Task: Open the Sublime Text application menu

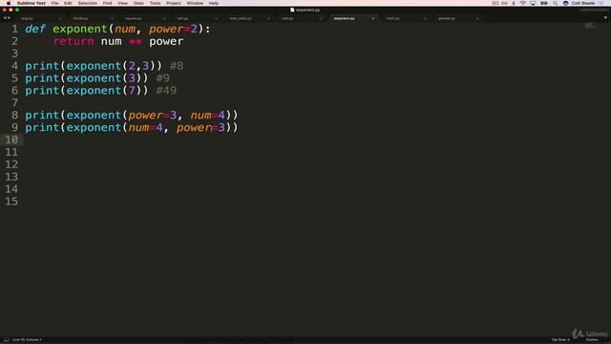Action: coord(32,3)
